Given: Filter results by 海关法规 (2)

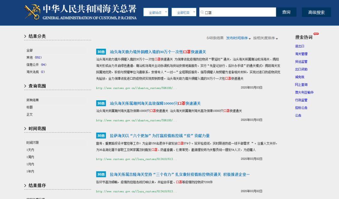Looking at the screenshot, I should [x=36, y=72].
